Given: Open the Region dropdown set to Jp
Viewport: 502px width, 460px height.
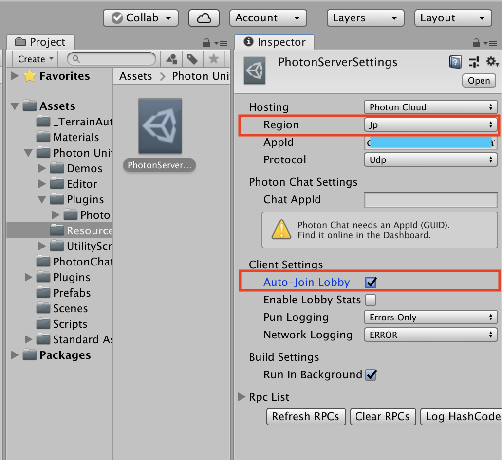Looking at the screenshot, I should point(430,124).
